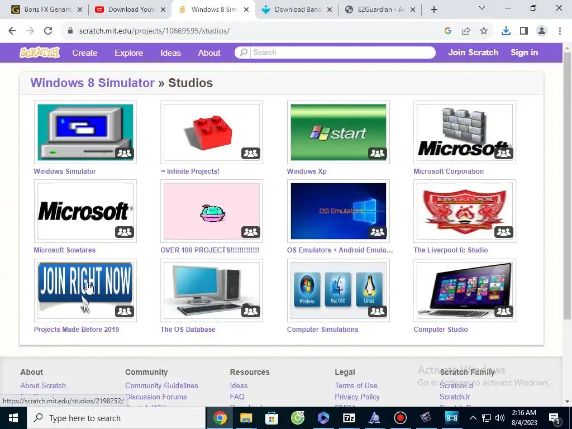Open FAQ footer link

click(x=237, y=397)
